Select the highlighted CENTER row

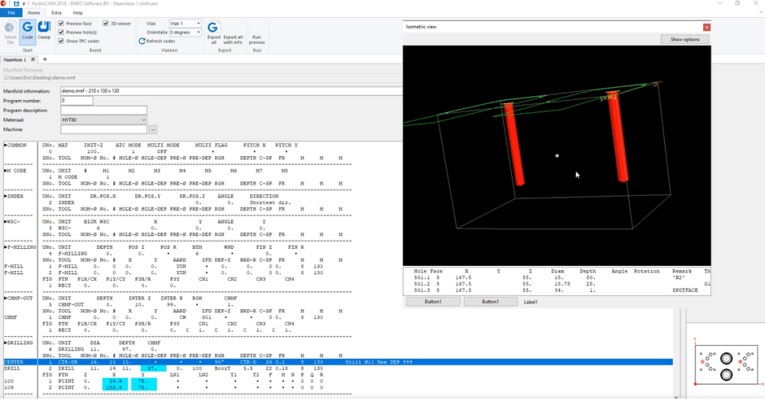[338, 362]
